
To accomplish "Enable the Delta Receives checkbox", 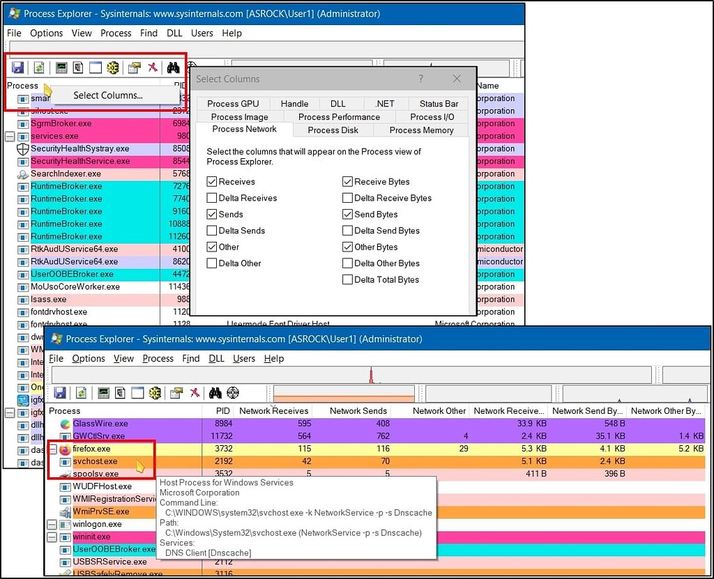I will tap(212, 198).
